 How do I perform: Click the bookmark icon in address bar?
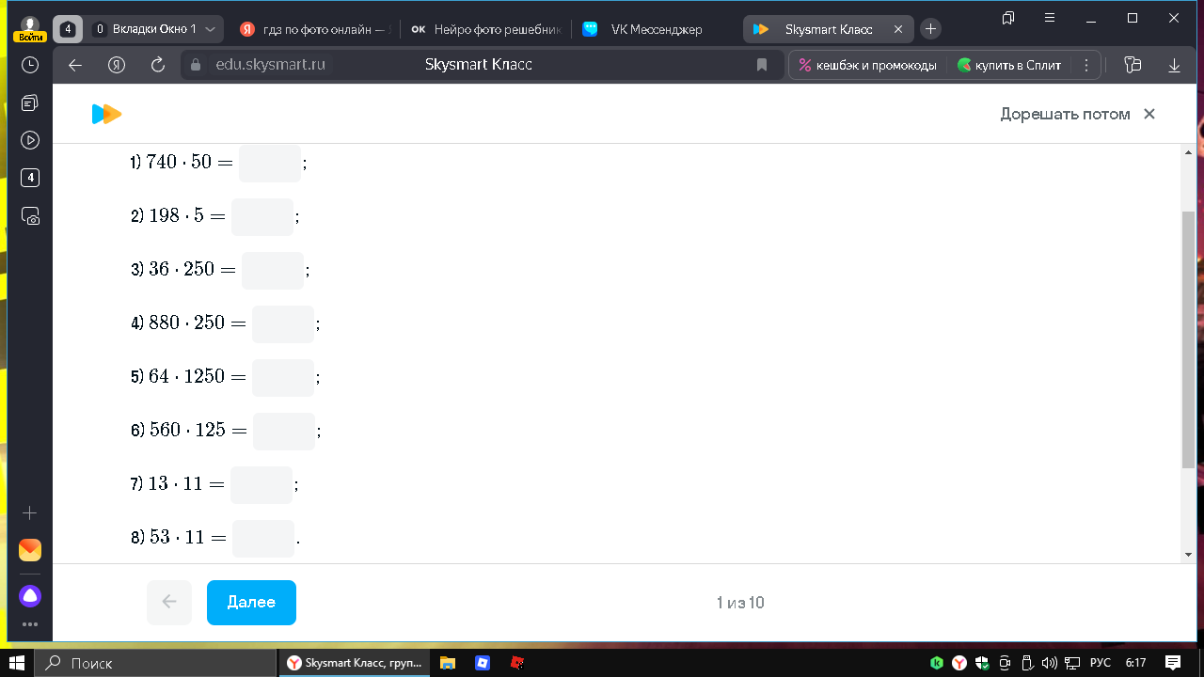[762, 65]
